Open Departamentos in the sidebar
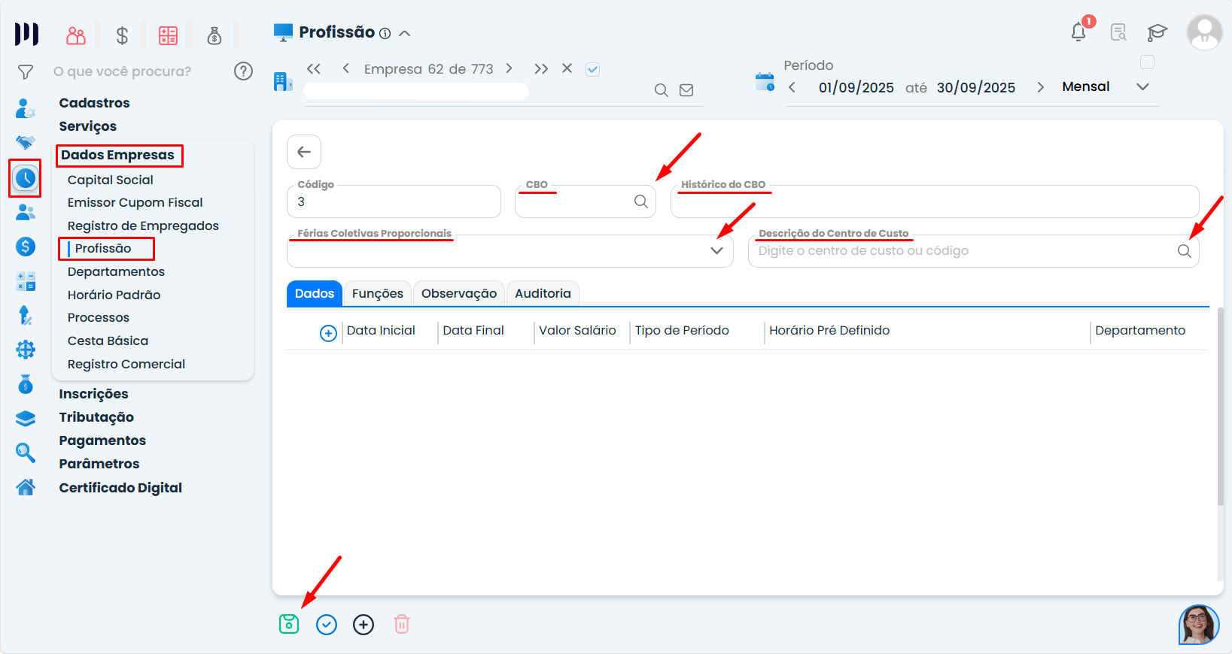This screenshot has height=654, width=1232. click(116, 271)
